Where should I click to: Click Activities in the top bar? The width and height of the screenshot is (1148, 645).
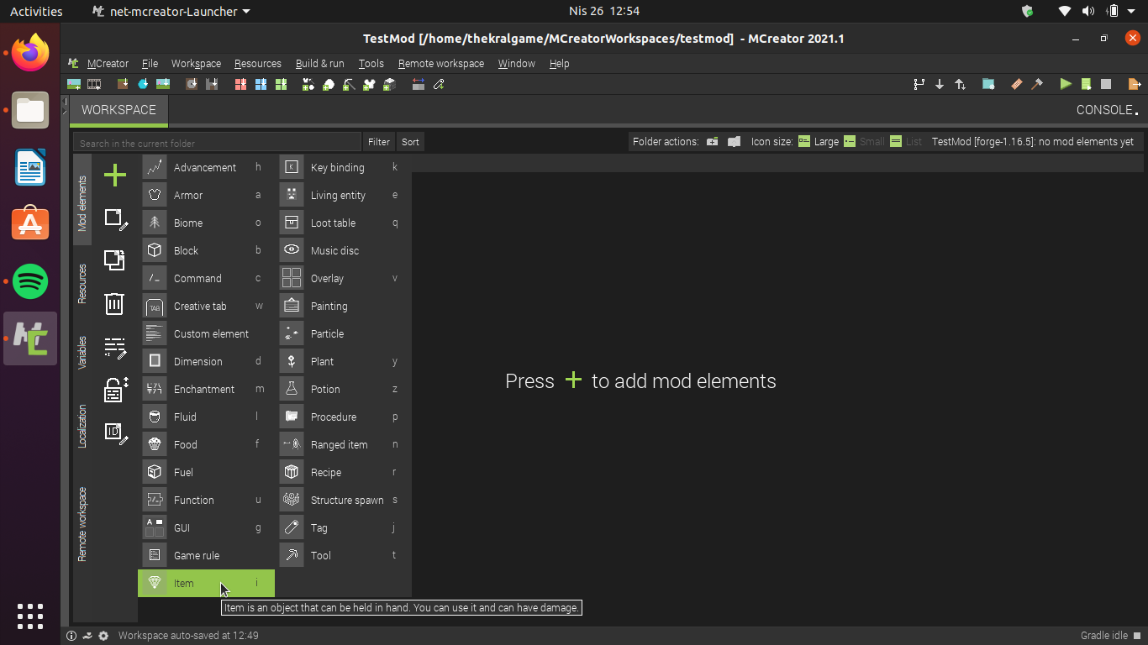(36, 12)
